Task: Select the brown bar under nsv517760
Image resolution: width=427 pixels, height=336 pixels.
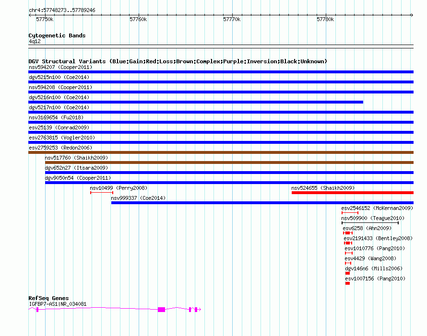Action: point(229,162)
